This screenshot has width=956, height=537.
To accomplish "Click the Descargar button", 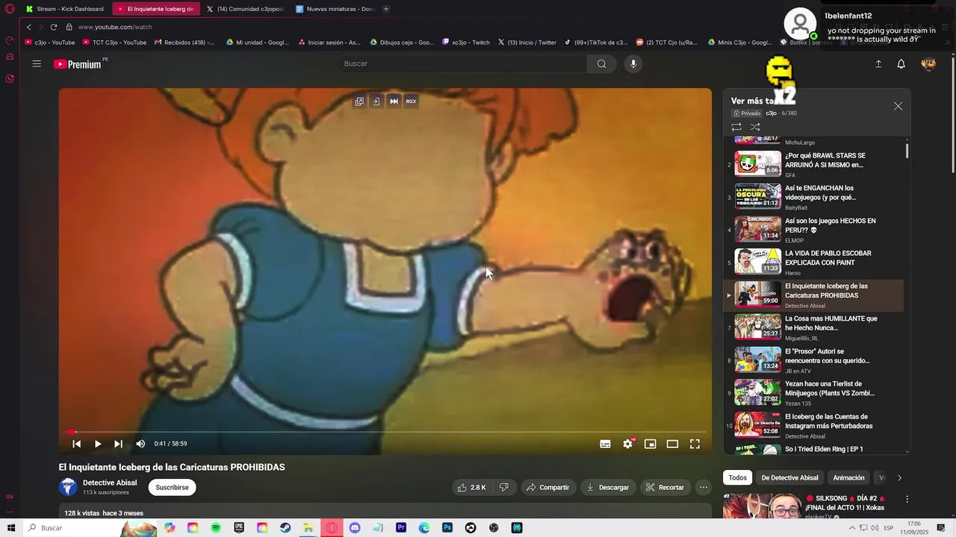I will [608, 487].
